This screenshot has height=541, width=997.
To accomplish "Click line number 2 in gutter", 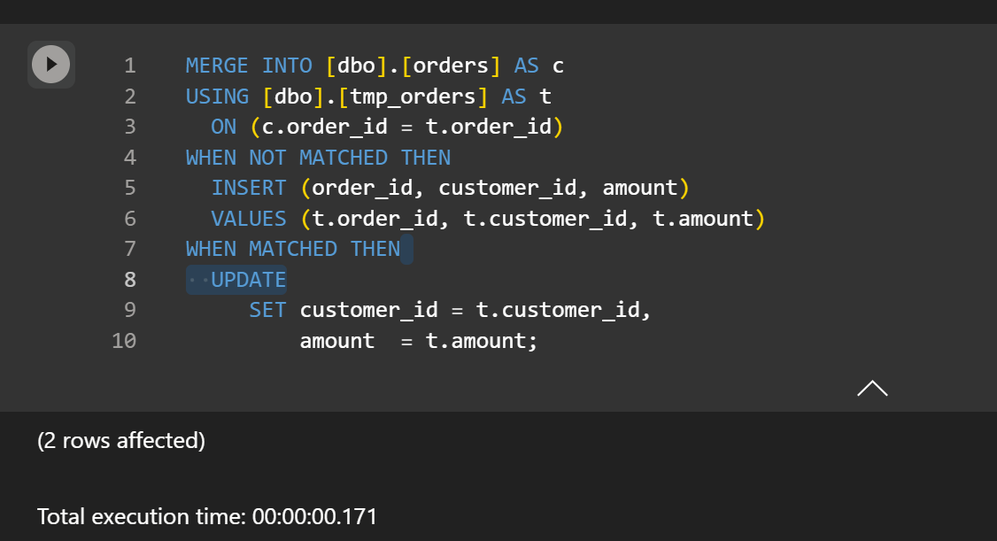I will (x=129, y=96).
